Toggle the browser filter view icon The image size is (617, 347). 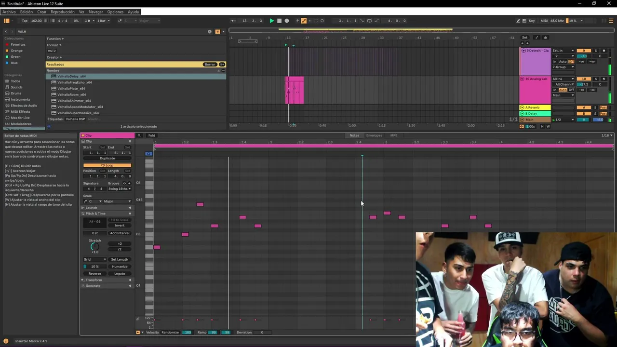click(217, 31)
